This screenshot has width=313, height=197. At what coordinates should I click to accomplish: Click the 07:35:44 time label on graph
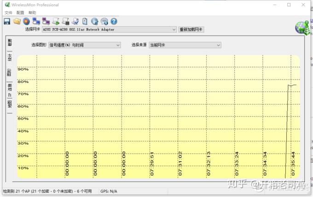tap(293, 164)
